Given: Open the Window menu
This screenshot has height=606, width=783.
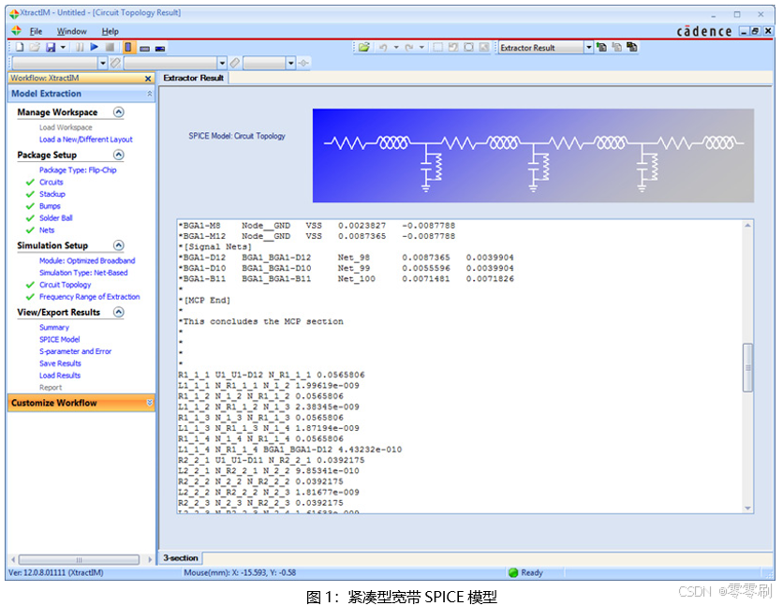Looking at the screenshot, I should (x=71, y=32).
